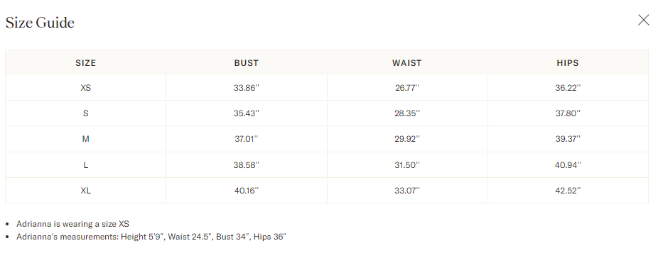Click the 42.52" hips measurement cell
The height and width of the screenshot is (270, 663).
568,191
